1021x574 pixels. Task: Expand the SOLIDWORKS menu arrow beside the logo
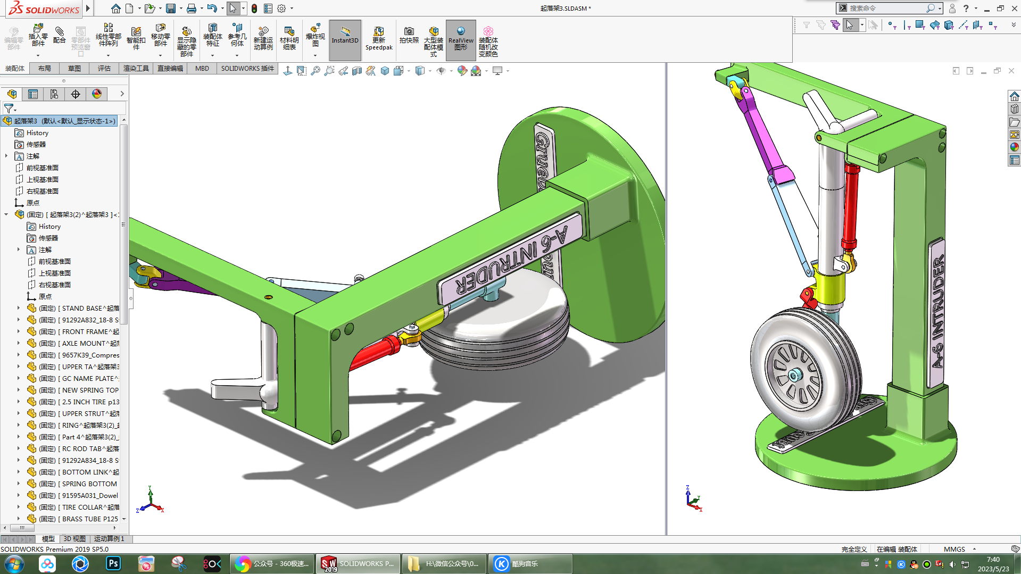(x=88, y=9)
